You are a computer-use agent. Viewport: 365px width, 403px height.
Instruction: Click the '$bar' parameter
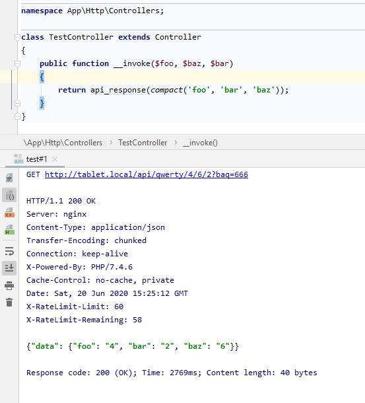pyautogui.click(x=219, y=63)
